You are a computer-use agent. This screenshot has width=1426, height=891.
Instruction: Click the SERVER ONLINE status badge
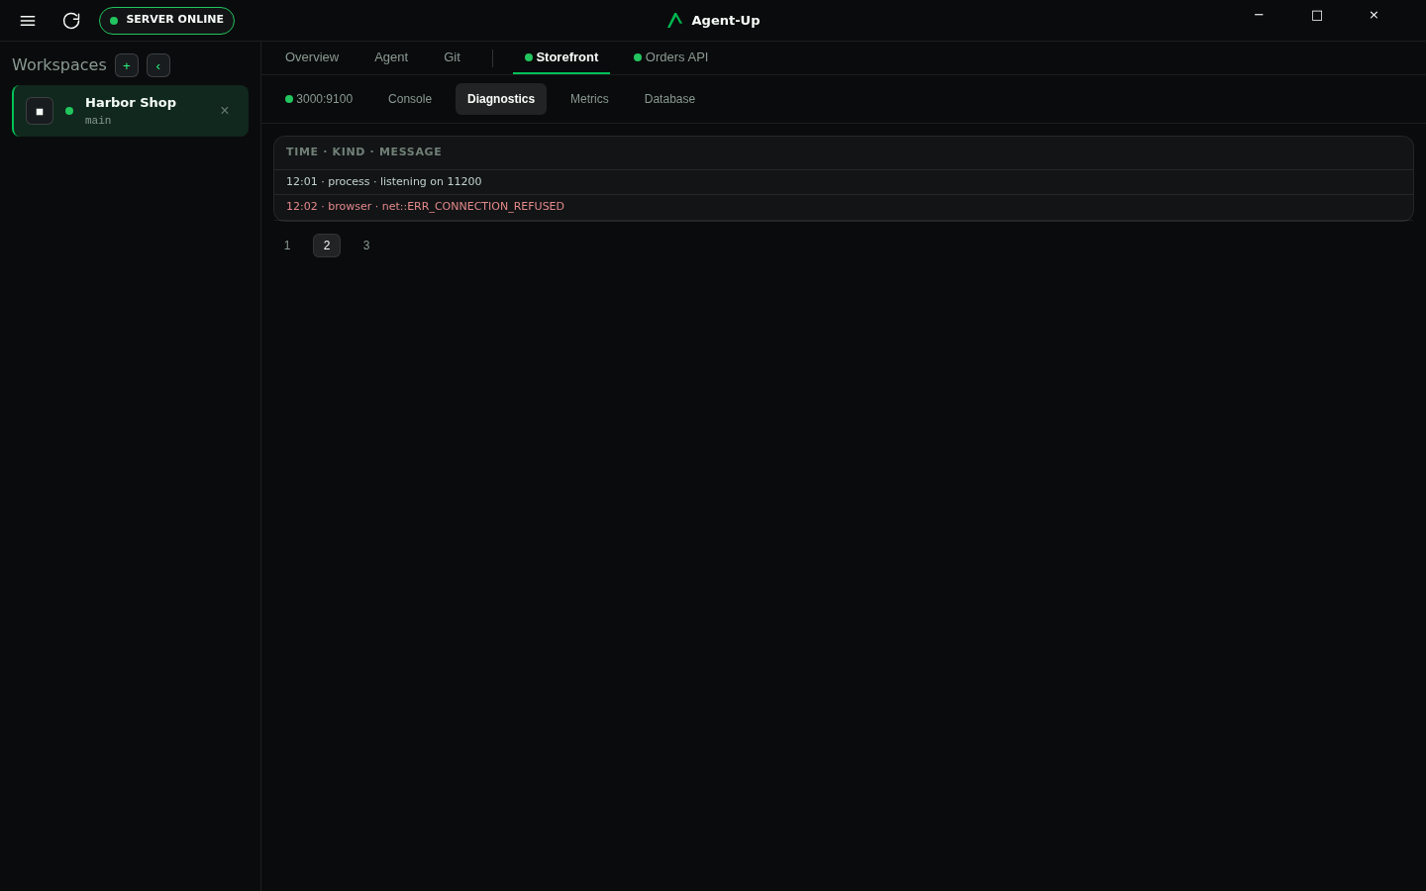(166, 21)
